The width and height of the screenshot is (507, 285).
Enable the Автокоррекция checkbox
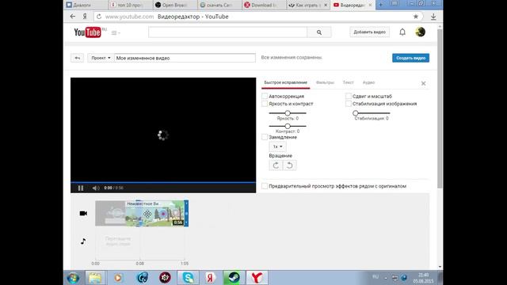pos(265,97)
